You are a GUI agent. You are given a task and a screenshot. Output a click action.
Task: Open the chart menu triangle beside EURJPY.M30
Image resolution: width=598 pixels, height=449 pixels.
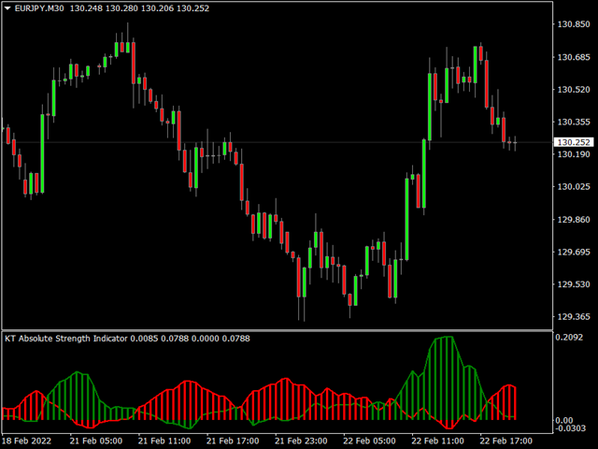pyautogui.click(x=7, y=8)
